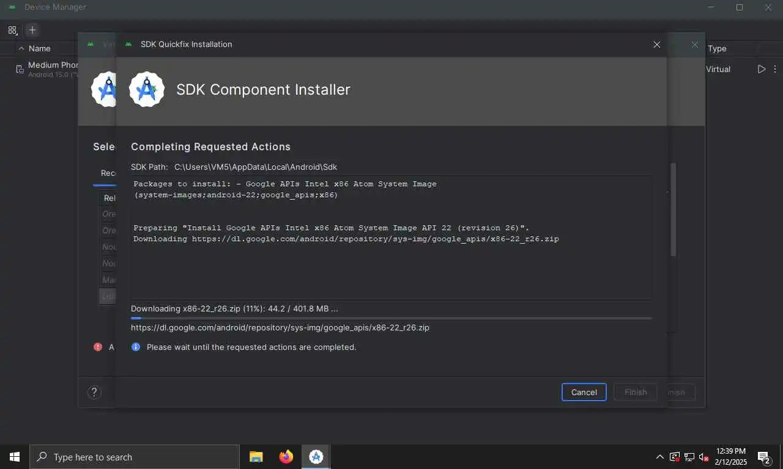This screenshot has width=783, height=469.
Task: Sort device list by Name column
Action: [x=39, y=48]
